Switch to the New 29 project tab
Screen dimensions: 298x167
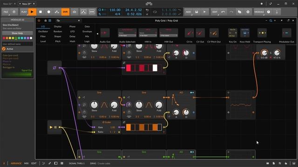click(x=27, y=4)
